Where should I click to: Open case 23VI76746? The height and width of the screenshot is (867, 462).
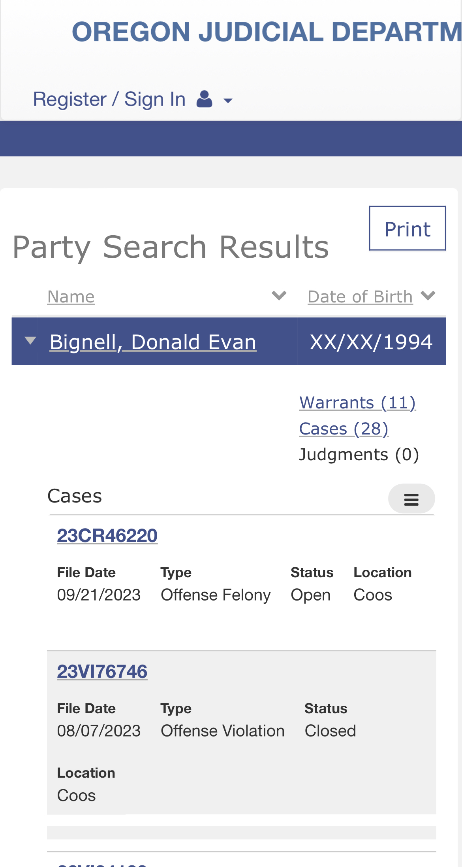(x=102, y=672)
